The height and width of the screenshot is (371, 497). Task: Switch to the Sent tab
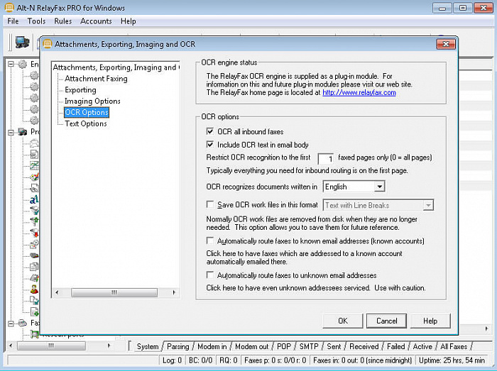tap(334, 347)
